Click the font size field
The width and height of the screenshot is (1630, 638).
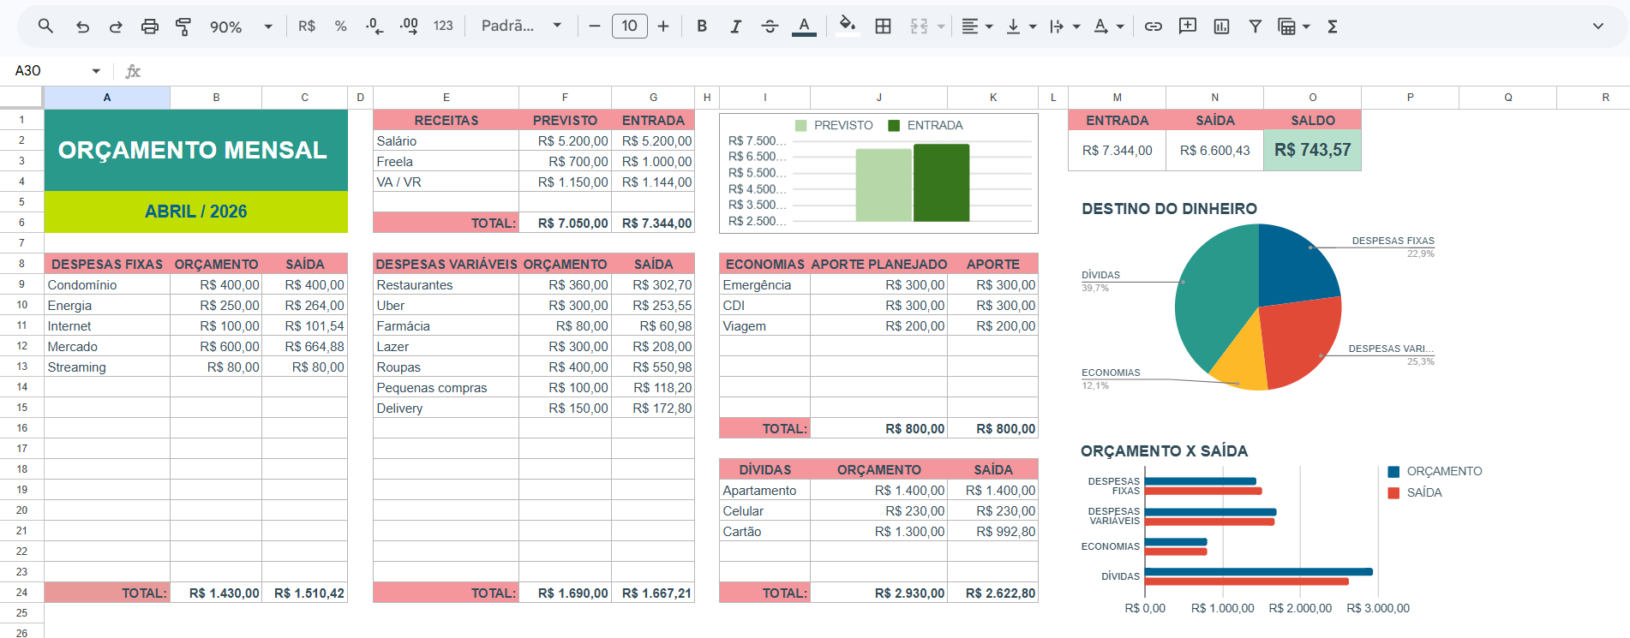[x=629, y=27]
